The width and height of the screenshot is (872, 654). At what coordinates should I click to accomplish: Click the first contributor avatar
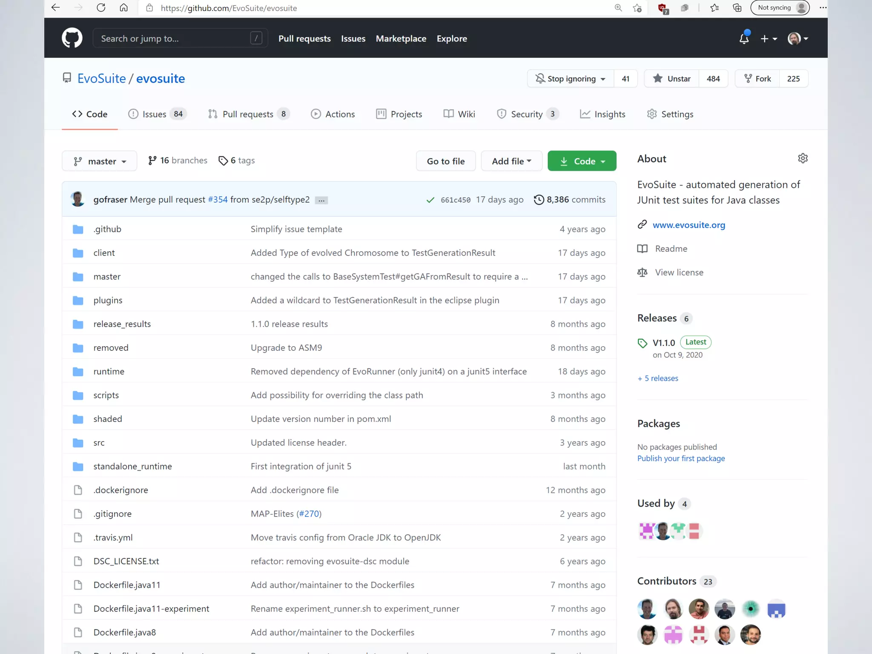point(647,609)
